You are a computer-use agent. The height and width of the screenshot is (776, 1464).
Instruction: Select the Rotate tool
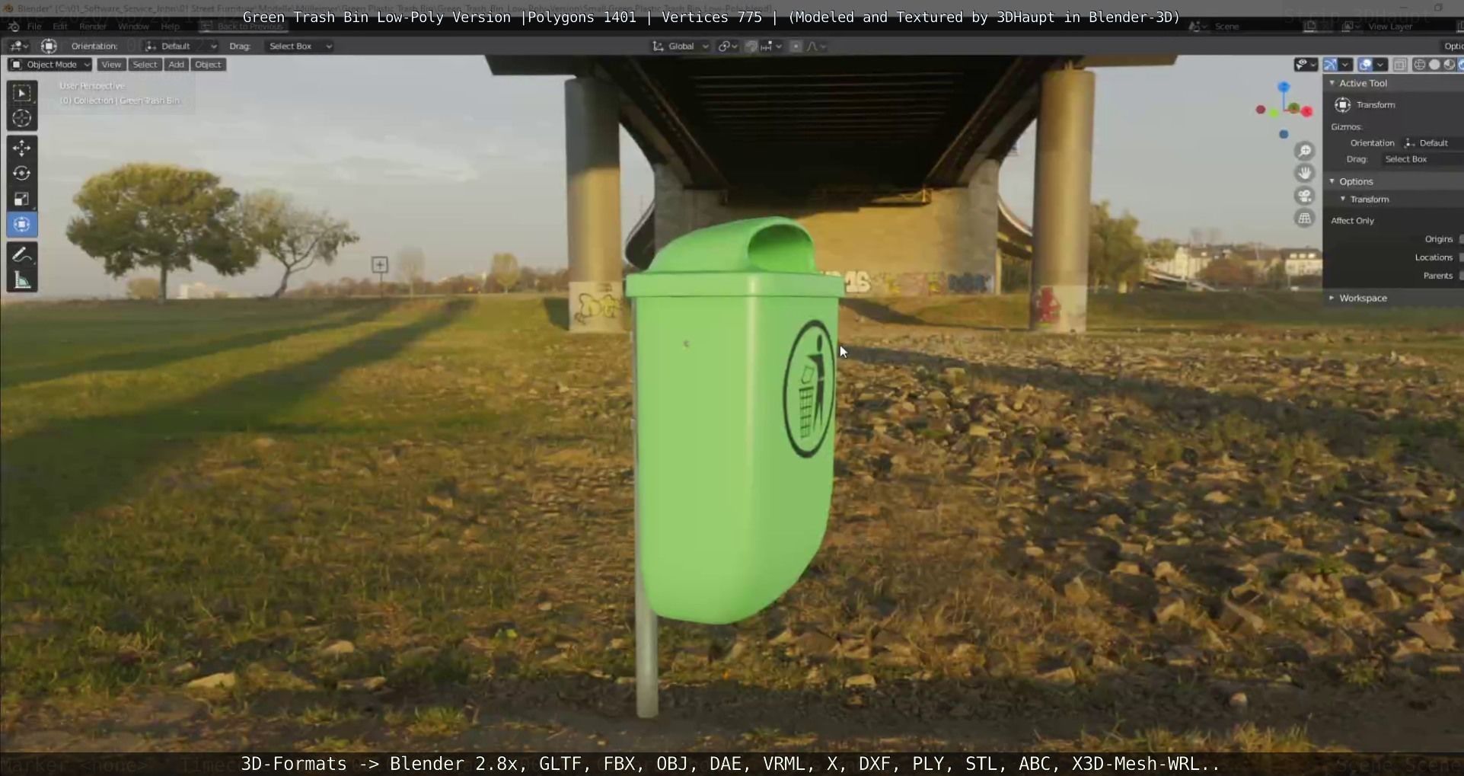point(21,173)
